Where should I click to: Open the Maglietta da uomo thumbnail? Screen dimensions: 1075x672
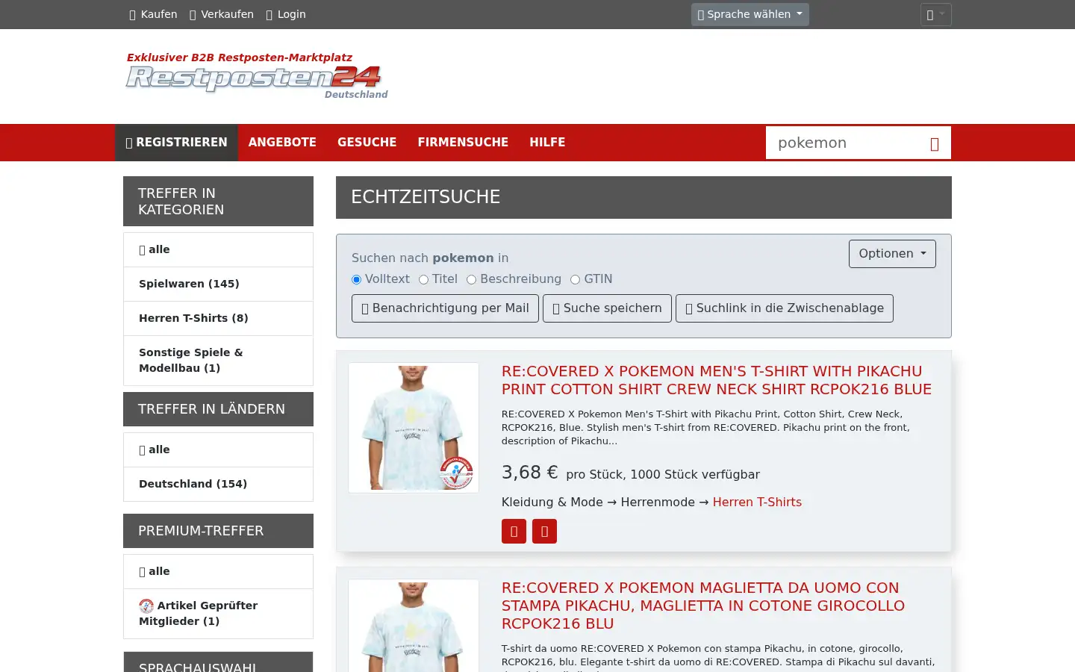[x=414, y=626]
